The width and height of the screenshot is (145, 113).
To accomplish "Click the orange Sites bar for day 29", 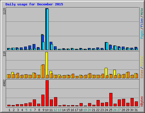I will (x=128, y=75).
